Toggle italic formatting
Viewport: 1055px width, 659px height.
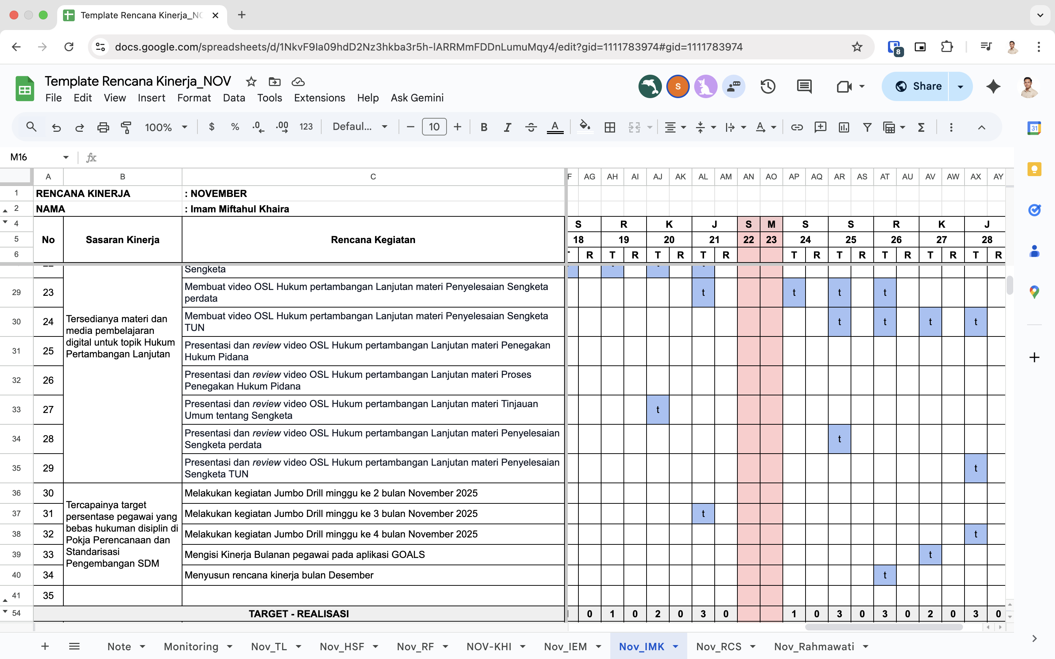(507, 127)
